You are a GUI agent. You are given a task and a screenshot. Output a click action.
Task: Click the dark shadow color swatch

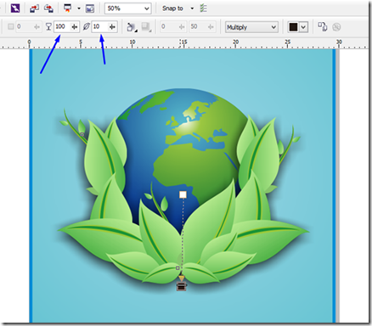coord(293,27)
